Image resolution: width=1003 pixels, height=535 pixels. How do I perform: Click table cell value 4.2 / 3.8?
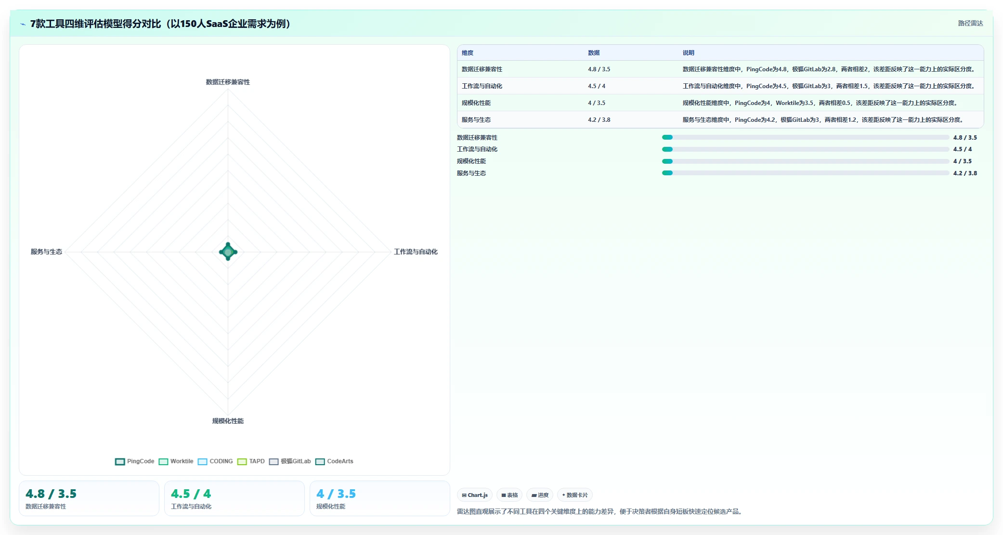[x=599, y=120]
